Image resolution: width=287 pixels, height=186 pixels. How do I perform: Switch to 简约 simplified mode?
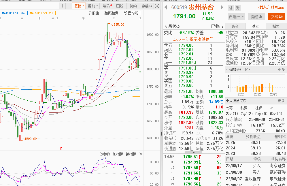(133, 6)
